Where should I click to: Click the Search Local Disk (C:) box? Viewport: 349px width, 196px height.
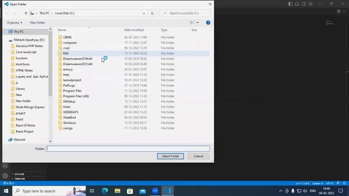[x=185, y=13]
